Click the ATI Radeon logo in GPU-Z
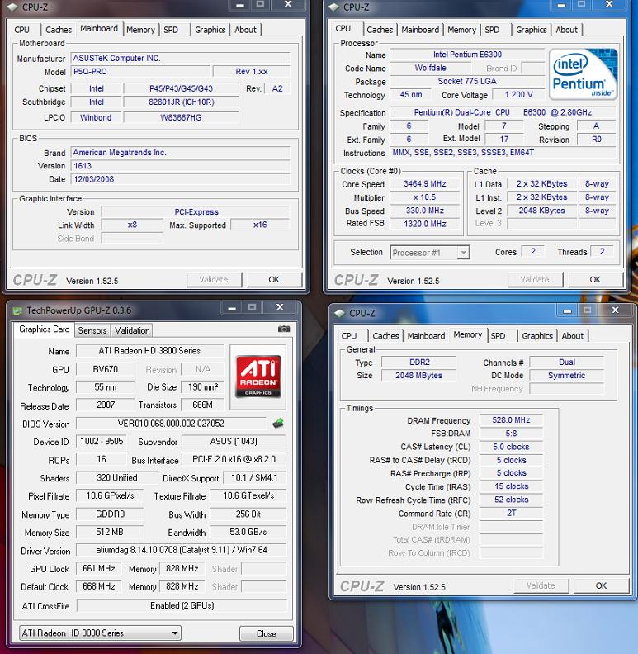638x654 pixels. point(258,377)
